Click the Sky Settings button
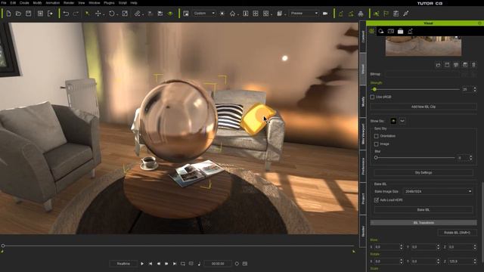 (423, 173)
